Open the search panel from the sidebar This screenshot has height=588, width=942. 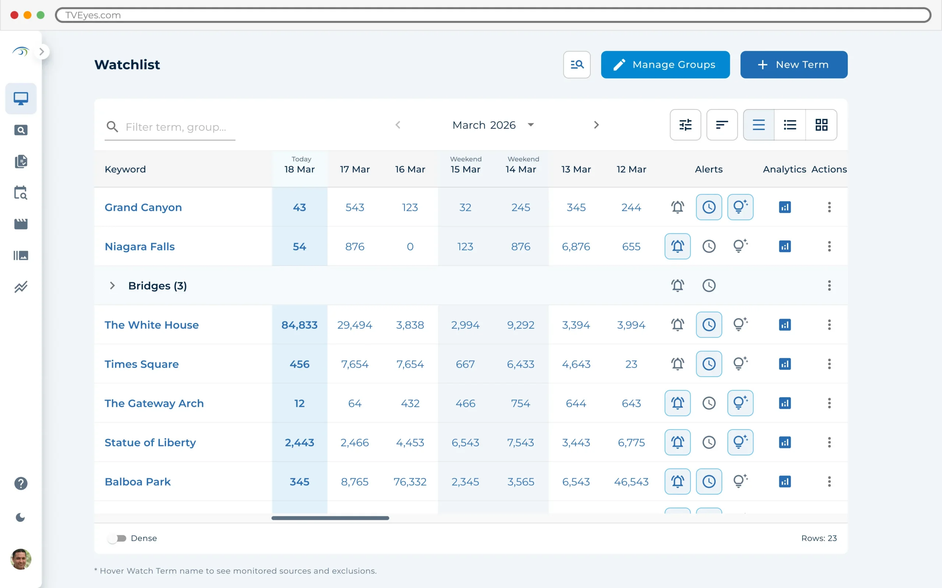[x=21, y=130]
